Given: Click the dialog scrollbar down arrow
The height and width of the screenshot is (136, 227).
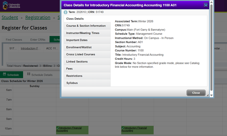Looking at the screenshot, I should [x=211, y=95].
